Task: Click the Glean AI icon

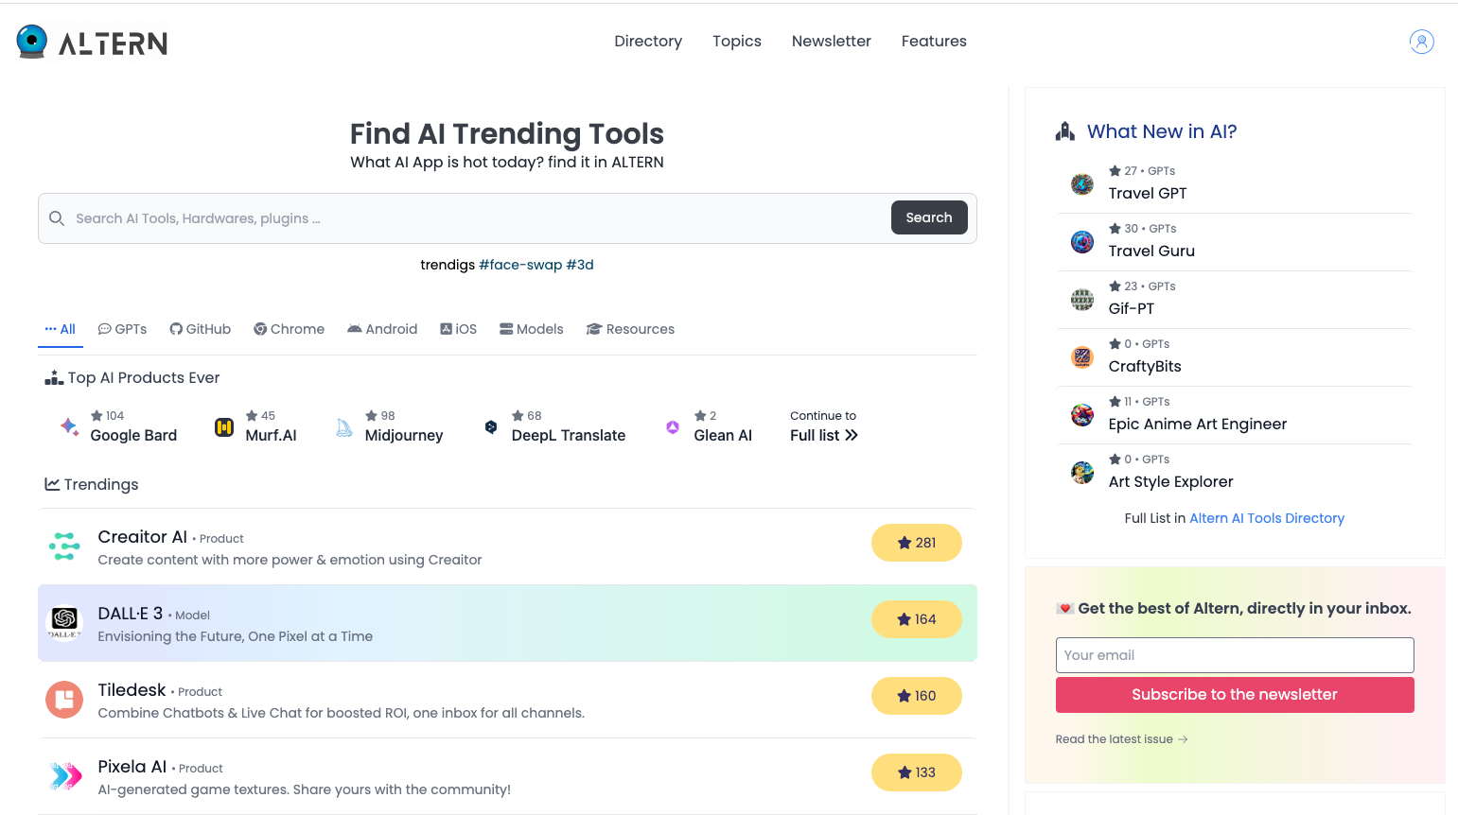Action: 673,427
